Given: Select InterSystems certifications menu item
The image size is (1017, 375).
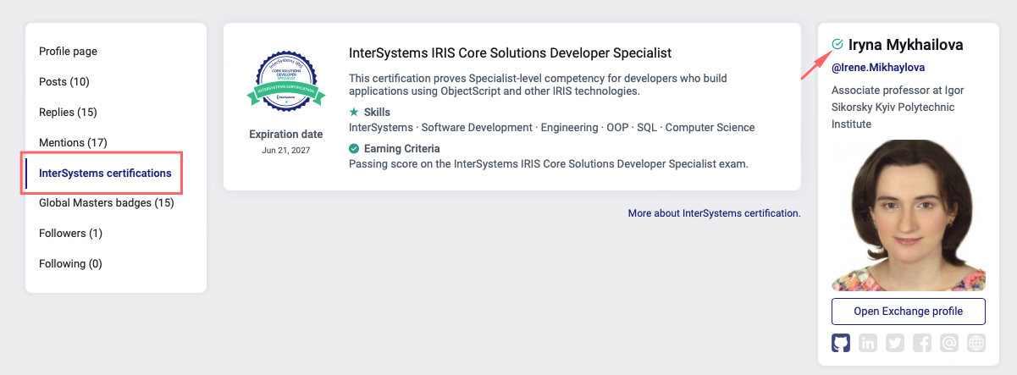Looking at the screenshot, I should (105, 174).
